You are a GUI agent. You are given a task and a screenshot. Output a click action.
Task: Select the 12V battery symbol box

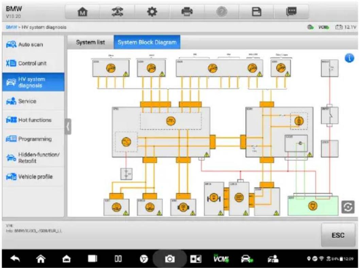126,174
